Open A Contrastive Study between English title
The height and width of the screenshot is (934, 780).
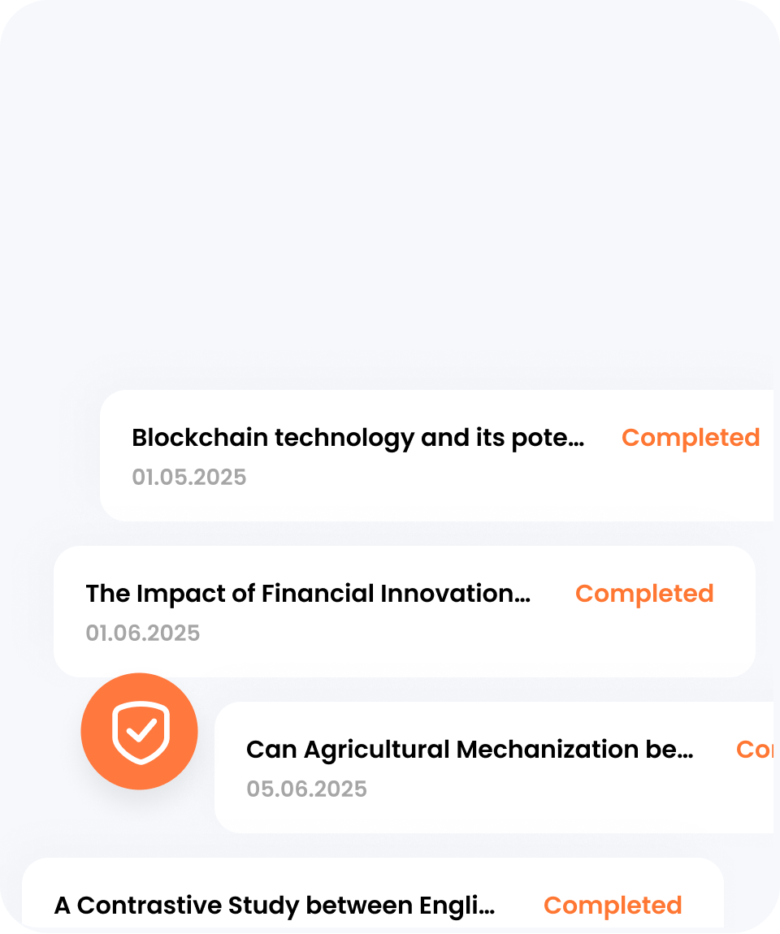[275, 906]
